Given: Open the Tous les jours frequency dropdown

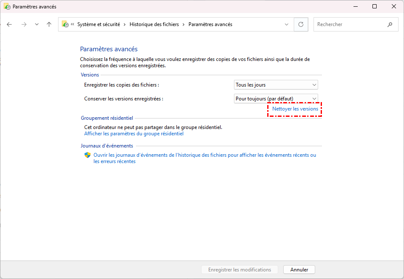Looking at the screenshot, I should click(x=276, y=85).
